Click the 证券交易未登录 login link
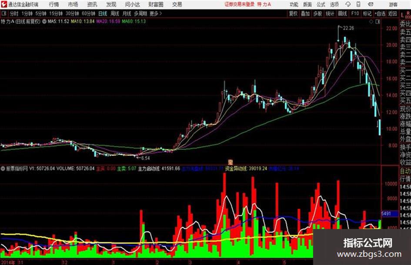The width and height of the screenshot is (411, 265). pos(239,4)
